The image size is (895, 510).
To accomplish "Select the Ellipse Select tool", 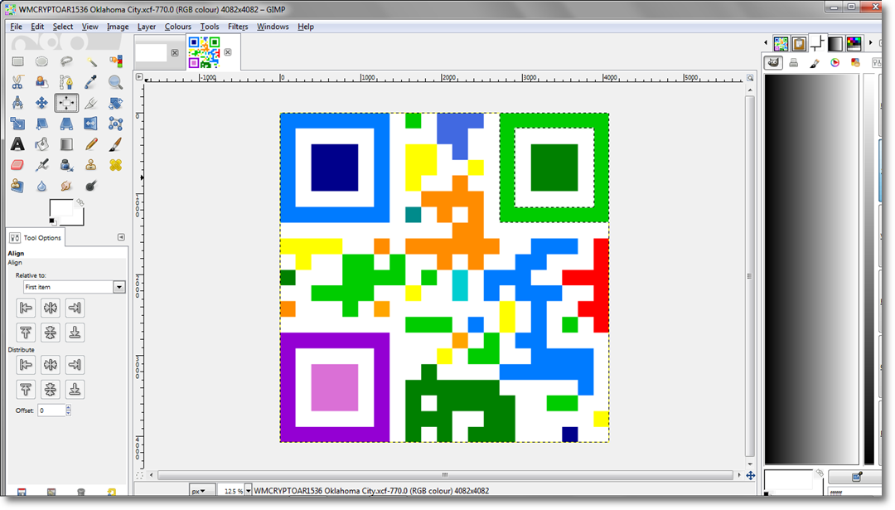I will coord(41,61).
